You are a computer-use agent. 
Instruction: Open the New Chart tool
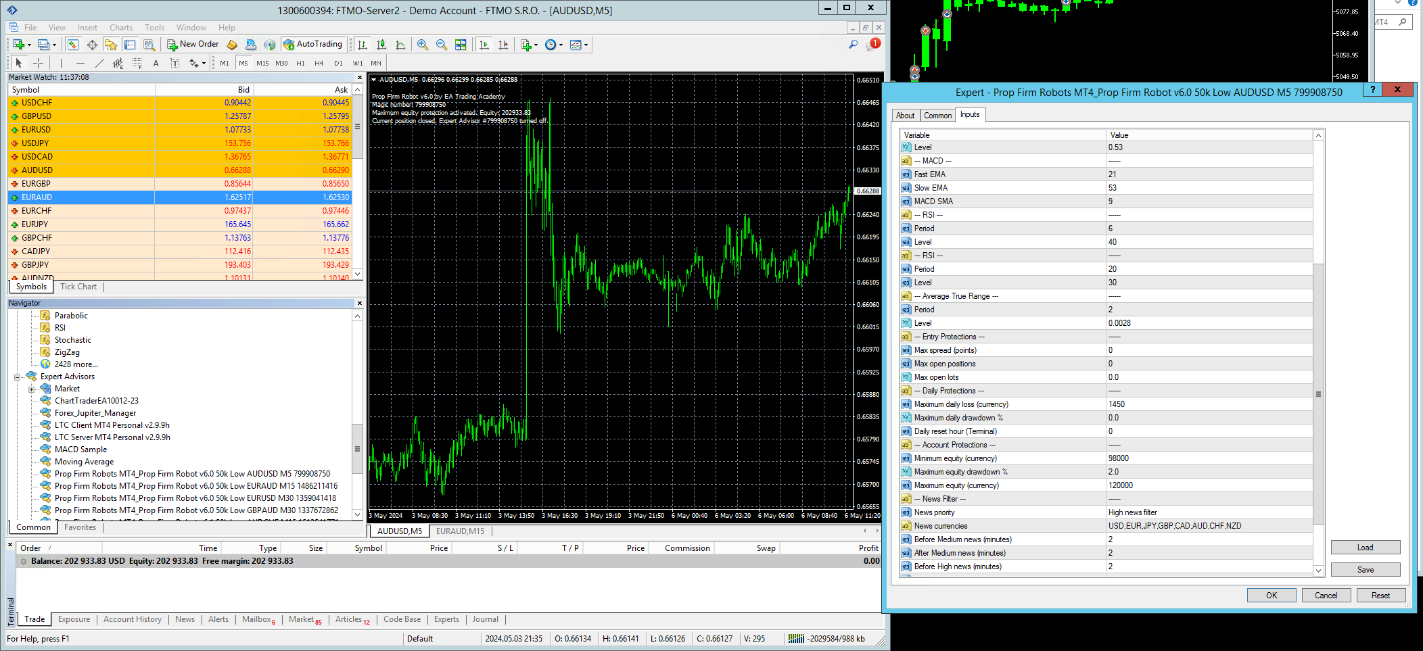[x=18, y=45]
